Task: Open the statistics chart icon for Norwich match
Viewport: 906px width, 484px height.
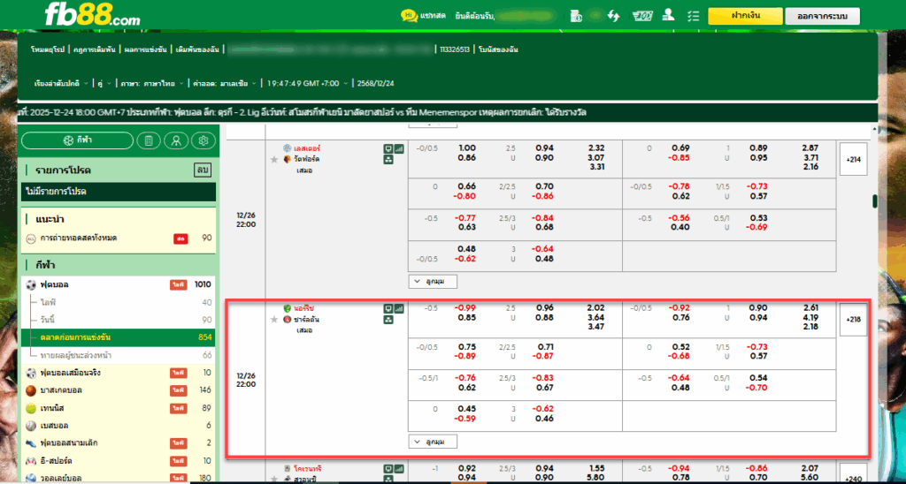Action: (x=399, y=308)
